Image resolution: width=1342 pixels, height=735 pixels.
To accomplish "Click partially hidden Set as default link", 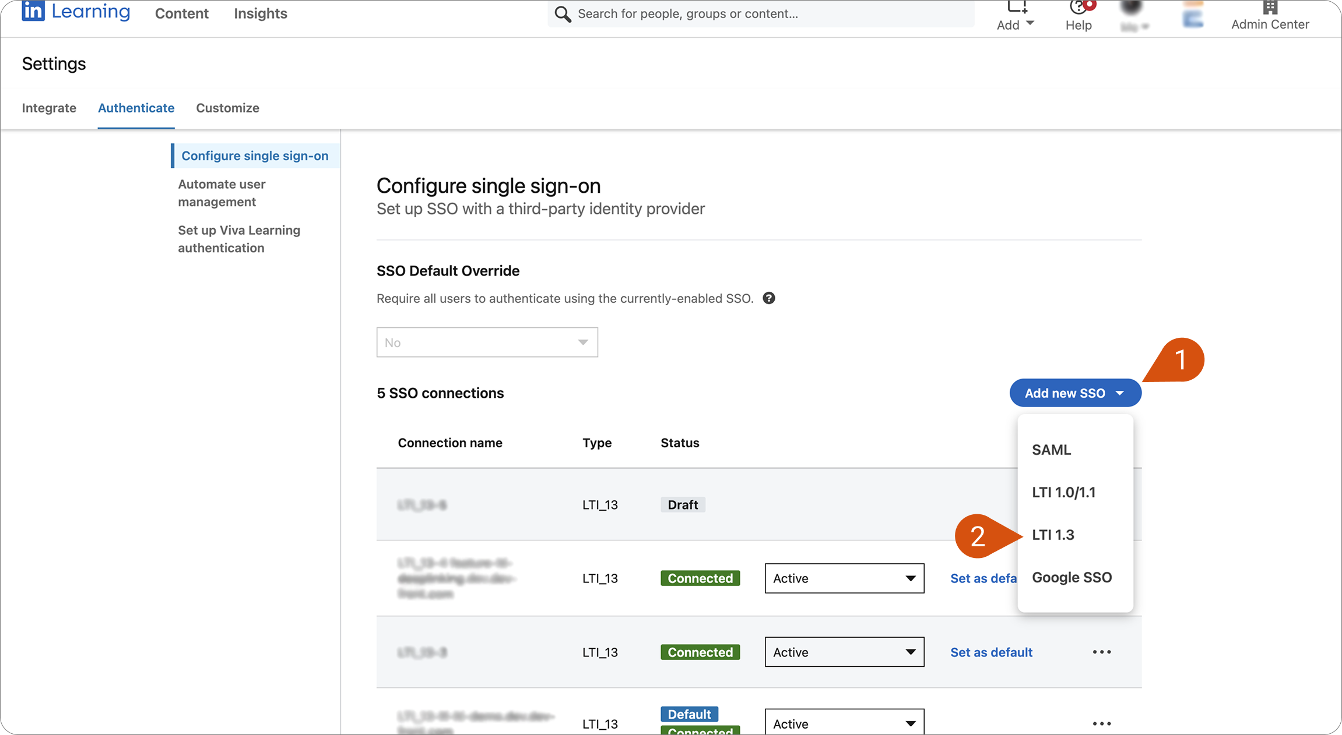I will click(x=983, y=578).
